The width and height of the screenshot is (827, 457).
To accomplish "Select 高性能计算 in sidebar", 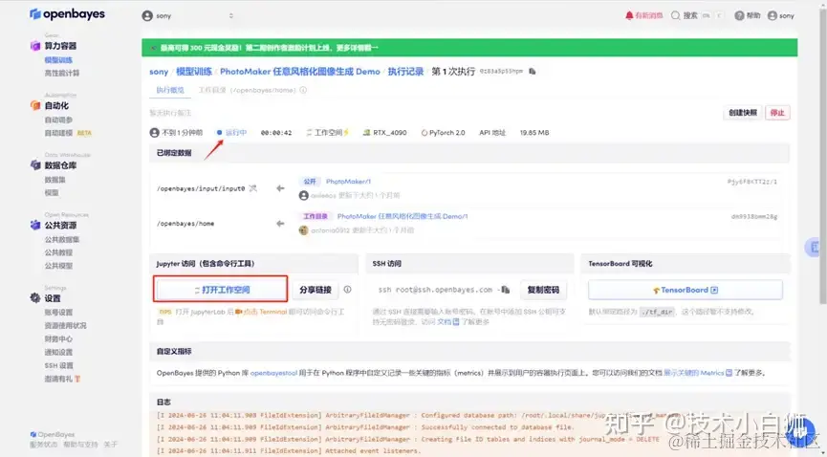I will (62, 74).
